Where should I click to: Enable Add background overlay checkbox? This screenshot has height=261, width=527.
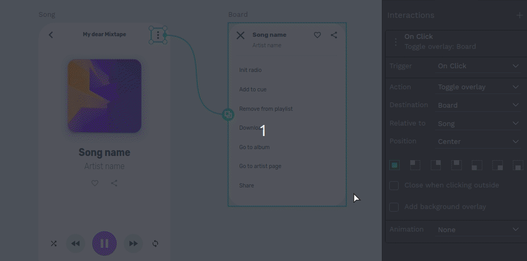point(394,207)
